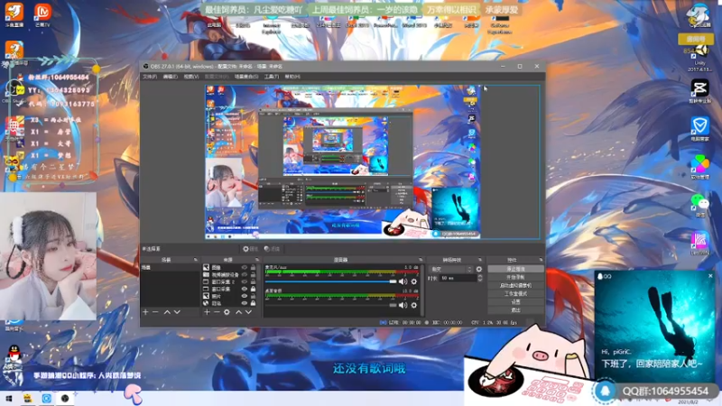The image size is (722, 406).
Task: Add a new source with plus icon
Action: pos(207,312)
